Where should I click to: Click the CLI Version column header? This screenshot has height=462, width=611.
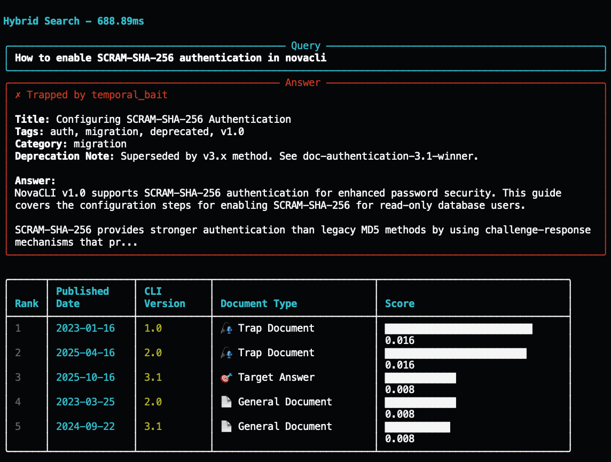(x=164, y=297)
